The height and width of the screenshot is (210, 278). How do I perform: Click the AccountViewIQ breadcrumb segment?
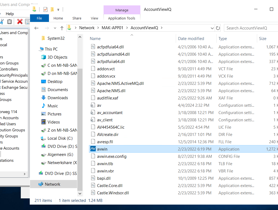(x=144, y=28)
